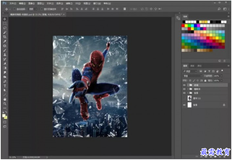Open the 滤镜 (Filter) menu

(69, 3)
